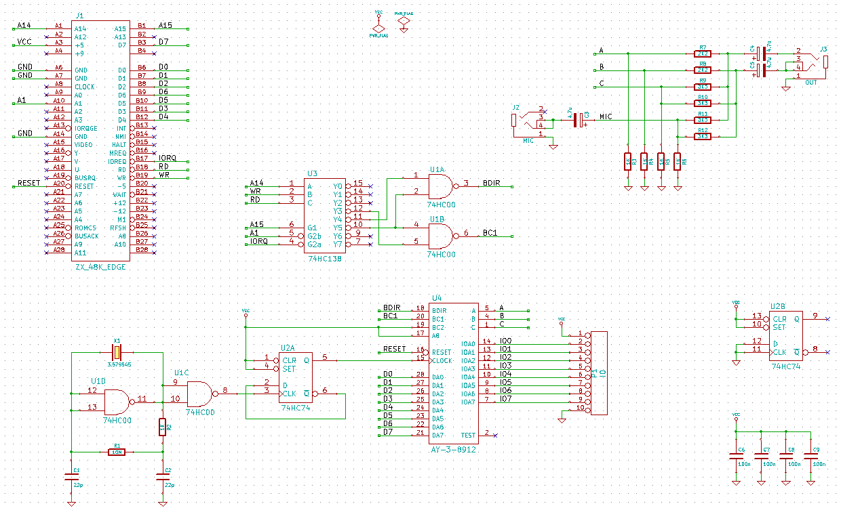
Task: Click the D7 label on J1 pin B3
Action: tap(163, 42)
